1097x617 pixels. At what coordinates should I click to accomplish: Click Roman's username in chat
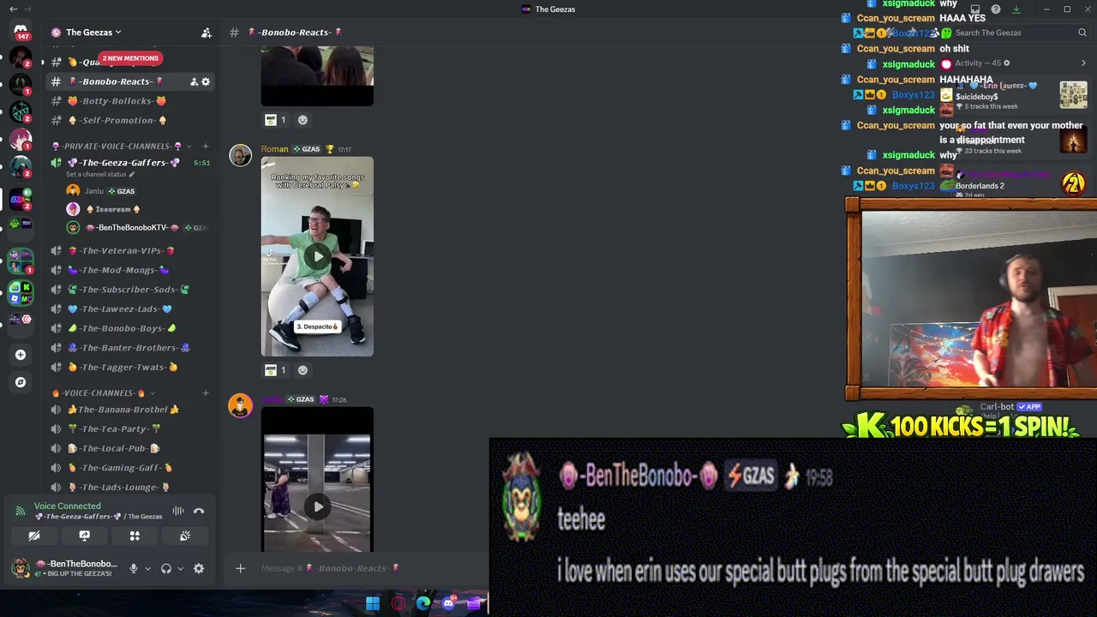tap(274, 149)
